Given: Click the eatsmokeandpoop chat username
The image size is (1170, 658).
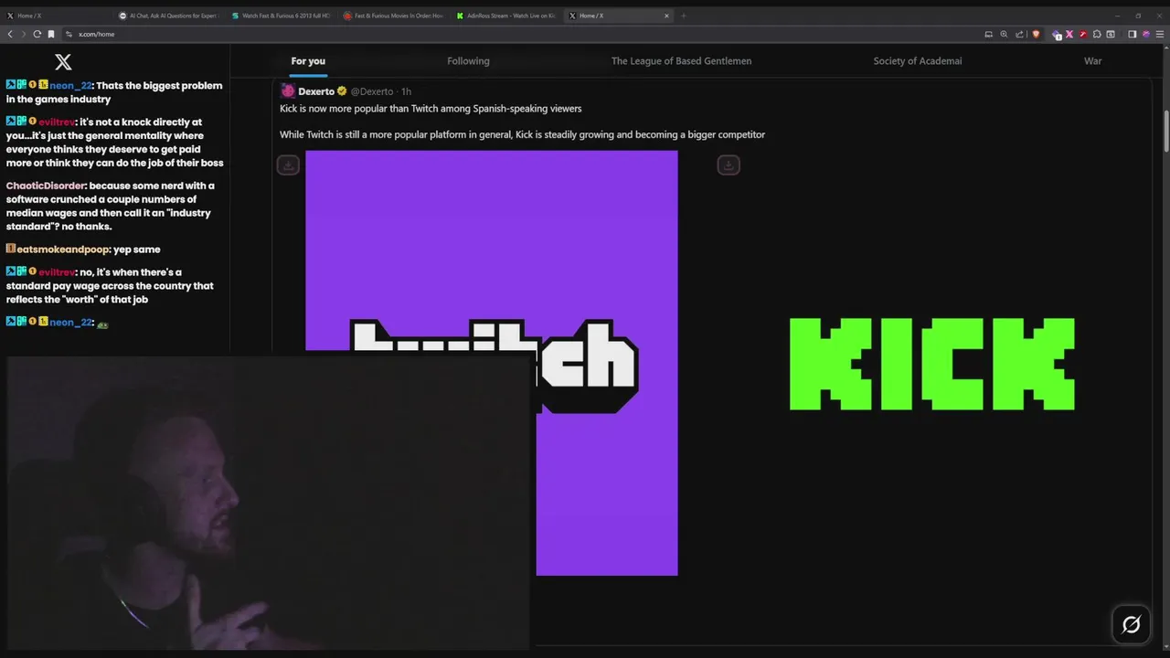Looking at the screenshot, I should click(62, 249).
